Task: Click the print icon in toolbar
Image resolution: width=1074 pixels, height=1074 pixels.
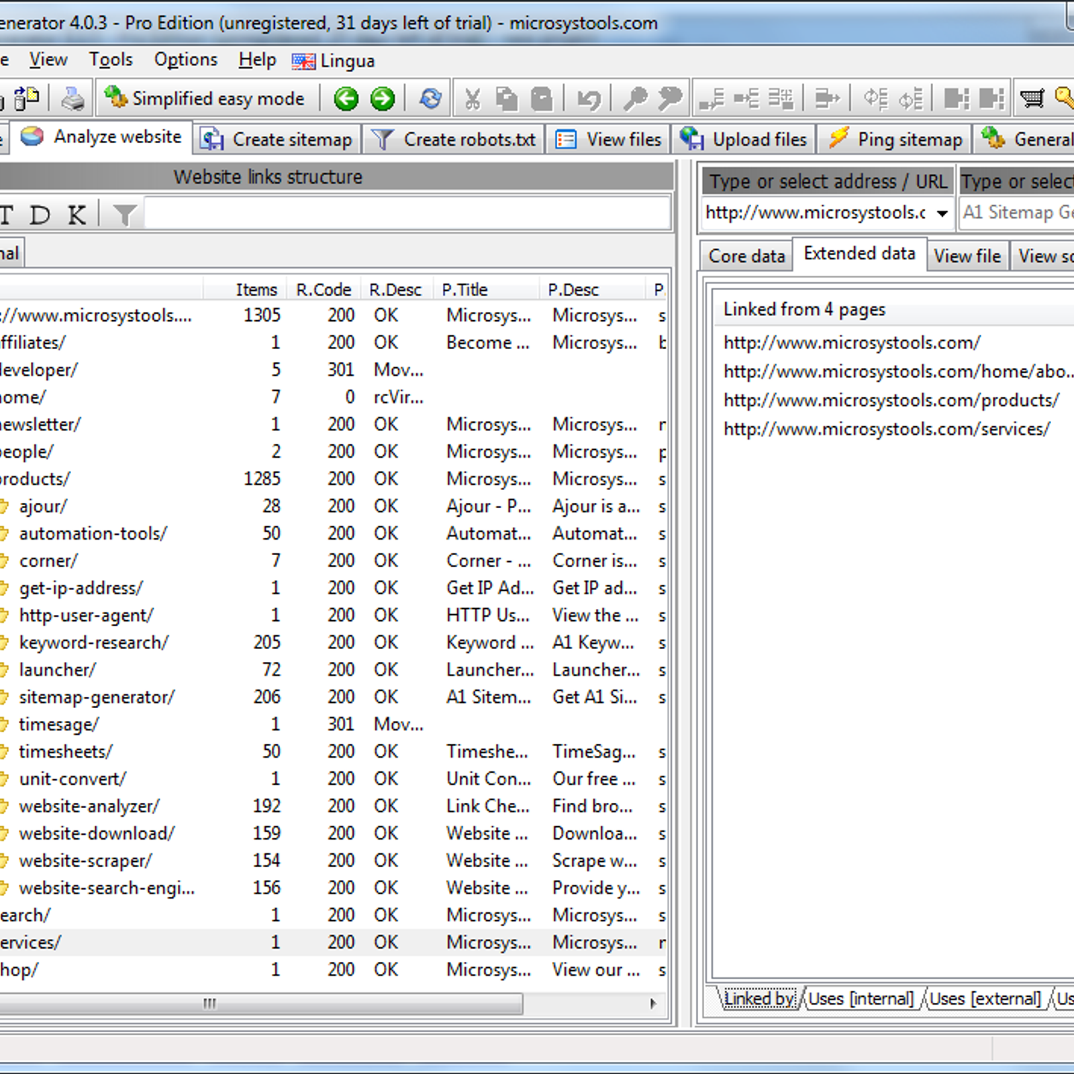Action: 73,99
